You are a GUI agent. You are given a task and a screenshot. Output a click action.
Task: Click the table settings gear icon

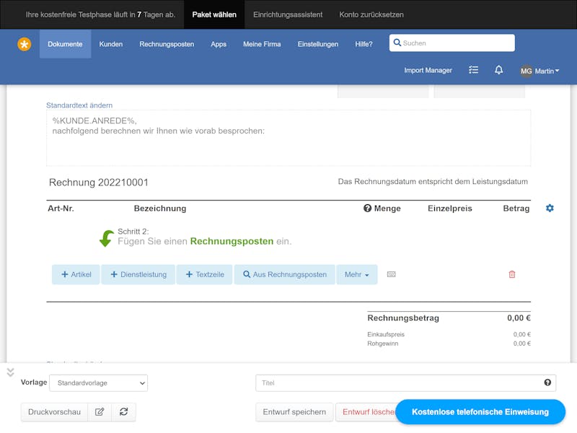pos(550,209)
